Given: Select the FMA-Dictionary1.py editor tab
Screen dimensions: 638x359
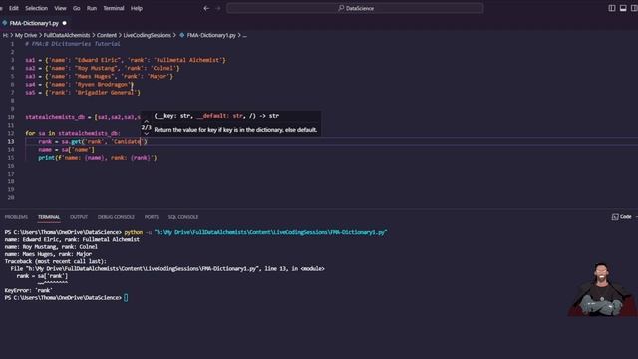Looking at the screenshot, I should [x=34, y=23].
